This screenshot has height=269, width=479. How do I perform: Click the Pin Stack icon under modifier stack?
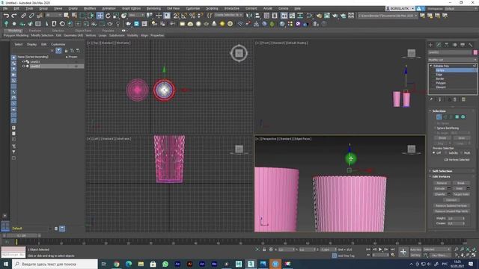pyautogui.click(x=431, y=99)
